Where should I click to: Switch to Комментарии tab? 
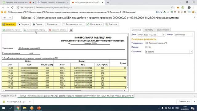(x=163, y=30)
